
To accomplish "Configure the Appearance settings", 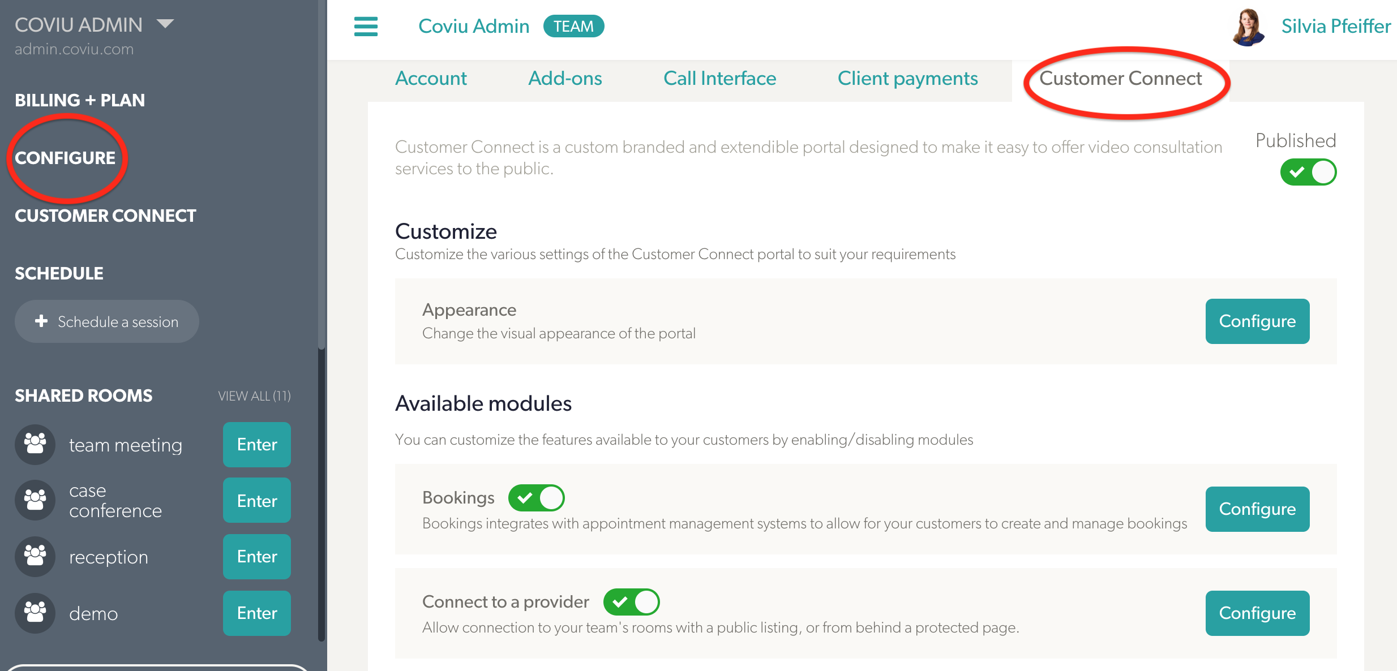I will pos(1257,321).
